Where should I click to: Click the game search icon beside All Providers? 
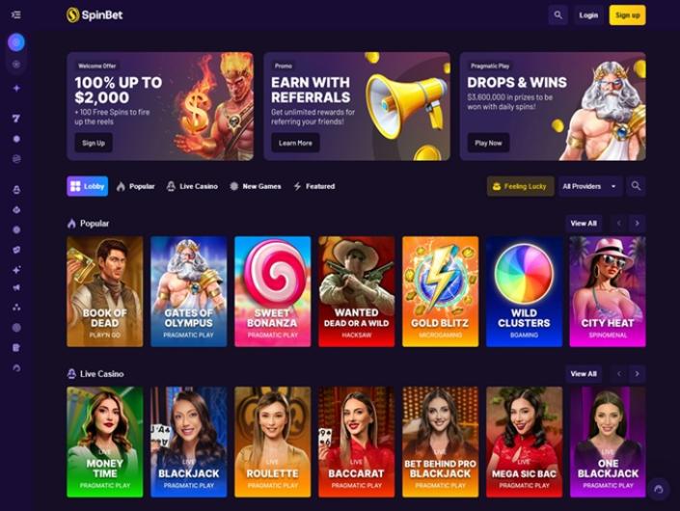(636, 186)
